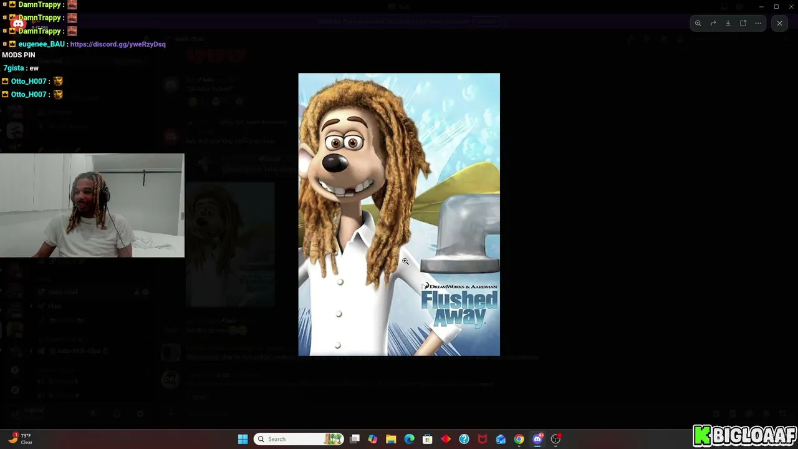Open the discord.gg/yweRzyDsq invite link
798x449 pixels.
click(x=118, y=44)
